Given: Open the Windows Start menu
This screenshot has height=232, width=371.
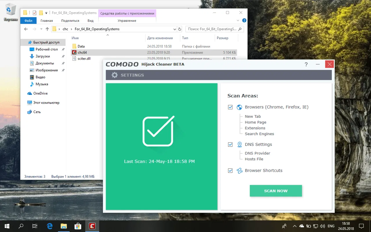Looking at the screenshot, I should point(7,226).
